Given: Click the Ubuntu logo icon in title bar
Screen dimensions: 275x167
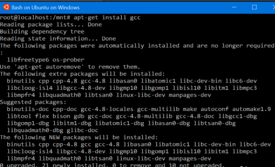Looking at the screenshot, I should coord(6,7).
